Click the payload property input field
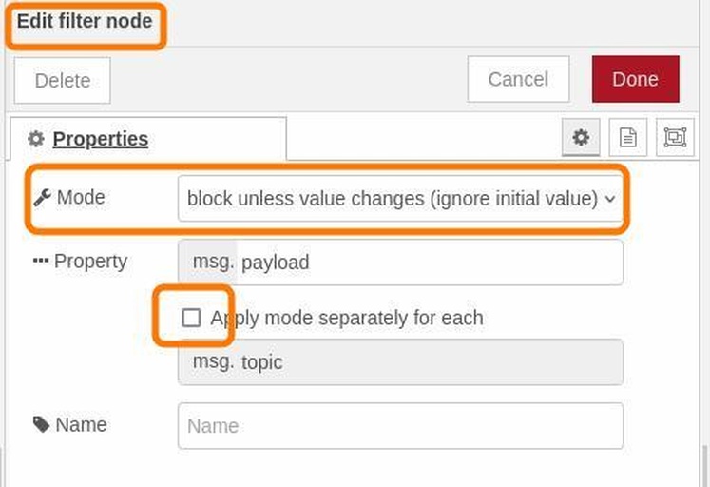710x487 pixels. pyautogui.click(x=430, y=263)
